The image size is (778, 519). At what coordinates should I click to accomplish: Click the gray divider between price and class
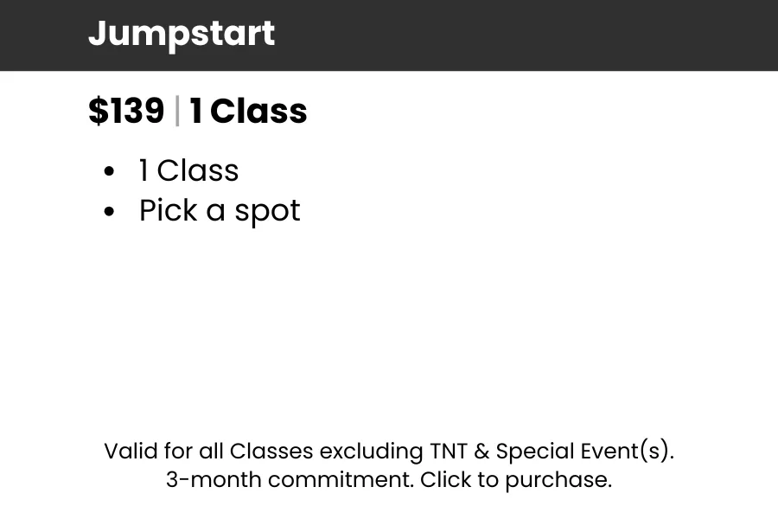[177, 111]
